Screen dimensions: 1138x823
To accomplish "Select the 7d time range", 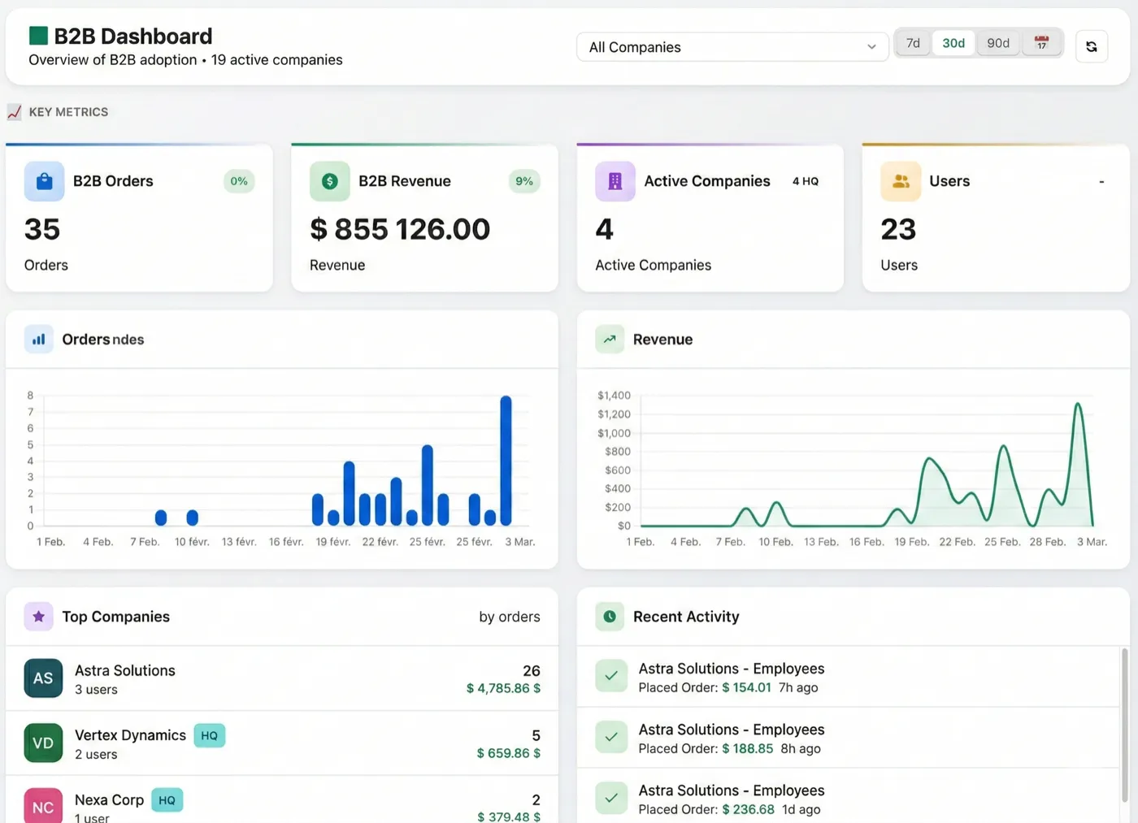I will pos(912,43).
